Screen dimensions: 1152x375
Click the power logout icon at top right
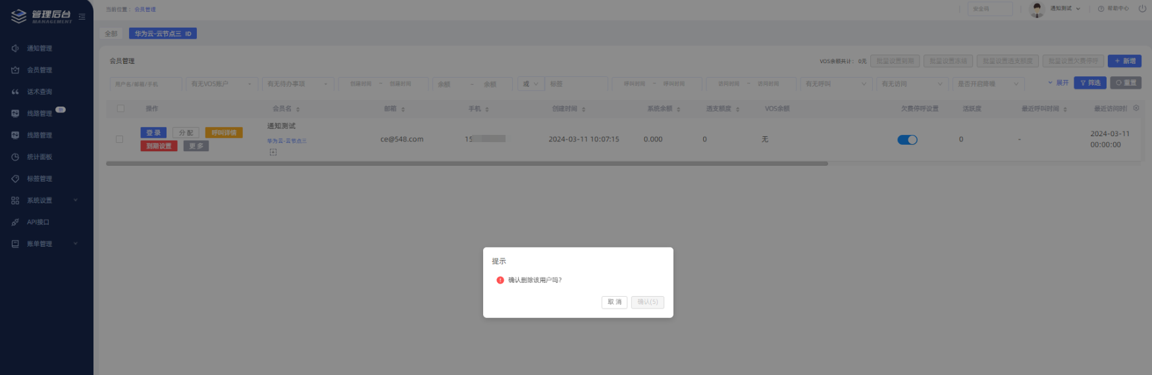tap(1142, 9)
